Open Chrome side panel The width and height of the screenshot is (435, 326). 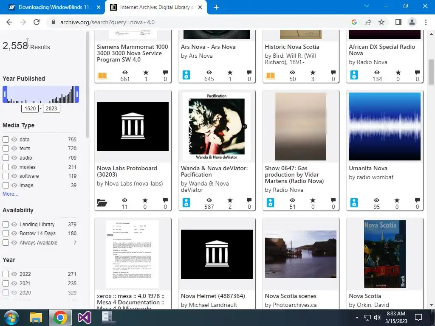[x=398, y=22]
